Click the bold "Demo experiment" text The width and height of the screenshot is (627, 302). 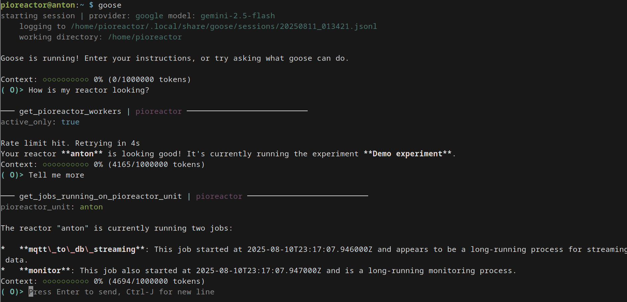point(407,154)
